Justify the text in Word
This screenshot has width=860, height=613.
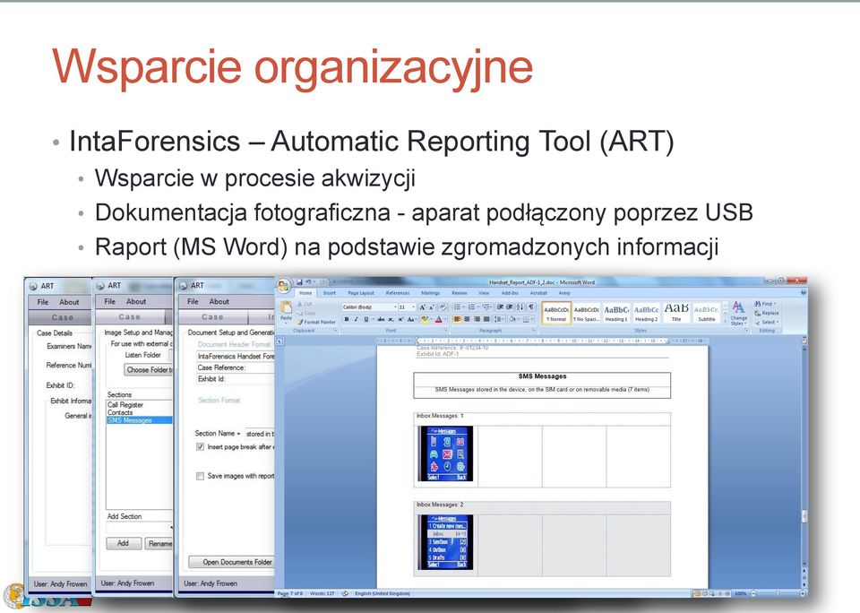coord(486,319)
